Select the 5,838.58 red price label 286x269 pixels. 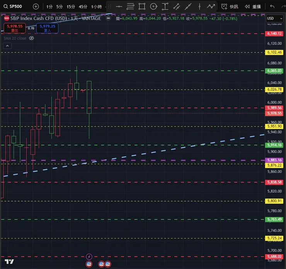(x=274, y=182)
